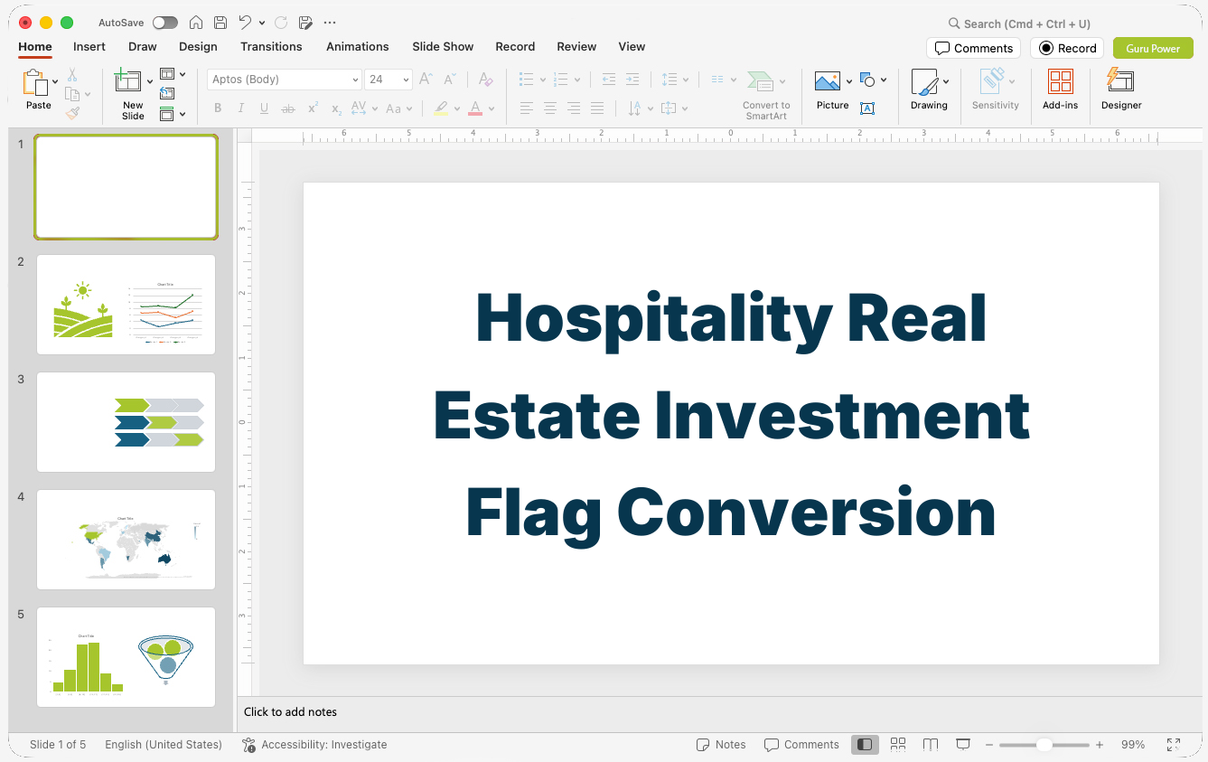The height and width of the screenshot is (762, 1208).
Task: Toggle the AutoSave switch
Action: pyautogui.click(x=165, y=23)
